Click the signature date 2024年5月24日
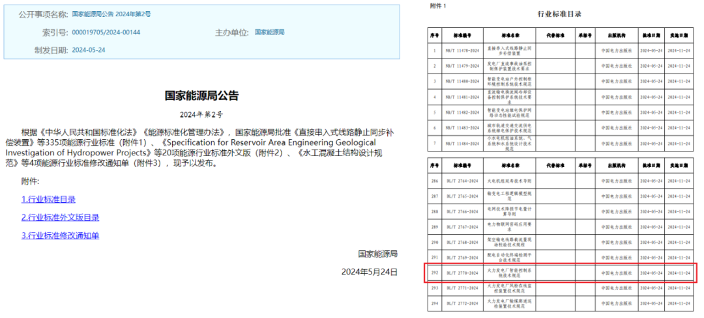Viewport: 704px width, 318px height. pyautogui.click(x=369, y=272)
